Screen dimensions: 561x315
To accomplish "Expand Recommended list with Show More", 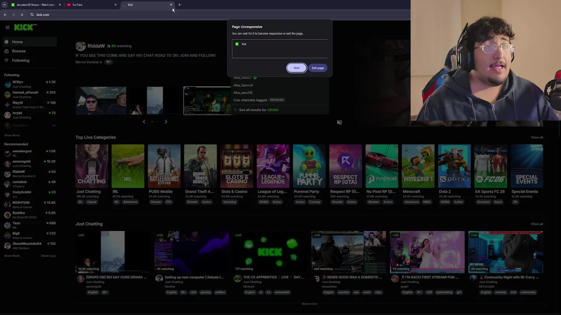I will click(x=12, y=256).
